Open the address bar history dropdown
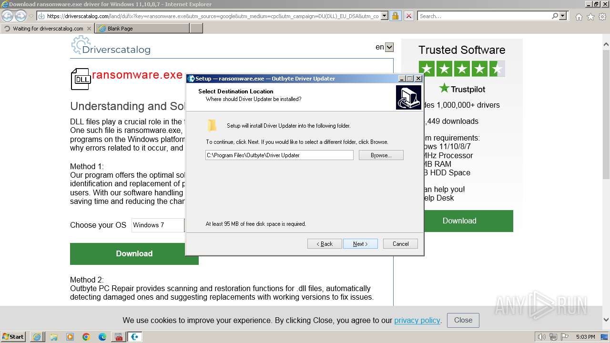 click(384, 16)
